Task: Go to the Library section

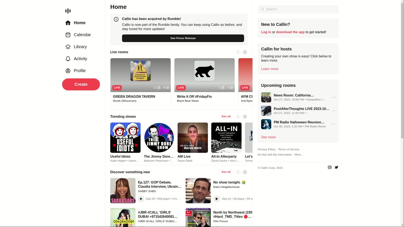Action: click(x=76, y=47)
